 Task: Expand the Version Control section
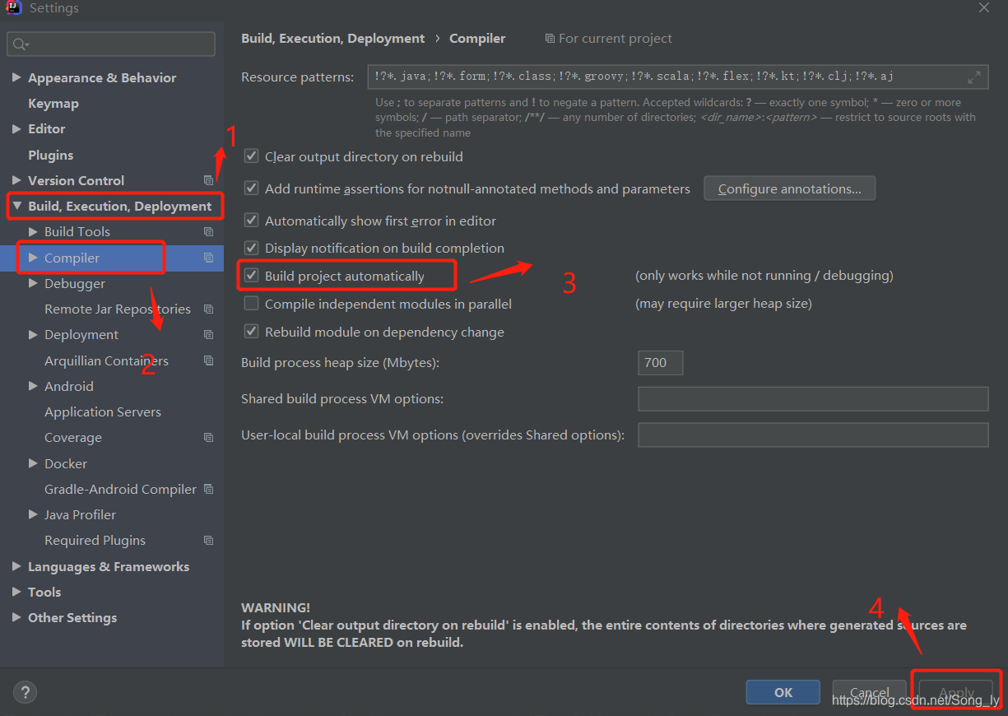click(x=16, y=180)
